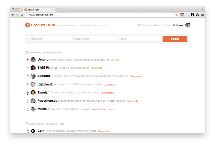The width and height of the screenshot is (215, 146).
Task: Reload the page with the refresh icon
Action: click(22, 15)
